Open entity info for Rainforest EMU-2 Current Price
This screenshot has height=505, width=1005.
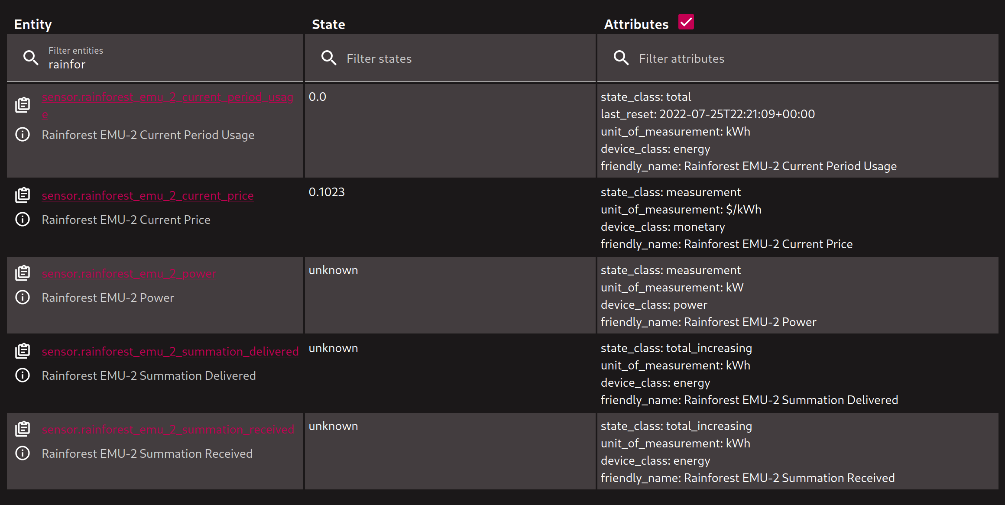point(22,219)
